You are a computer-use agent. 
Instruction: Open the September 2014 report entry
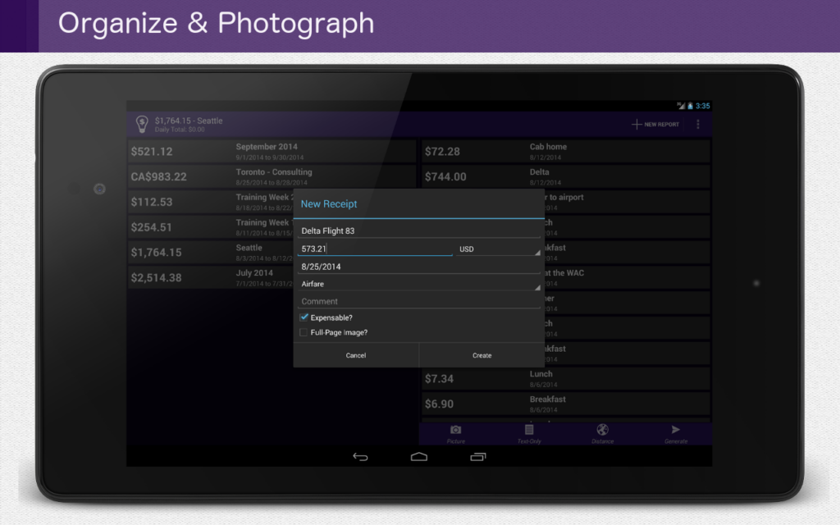[x=272, y=151]
